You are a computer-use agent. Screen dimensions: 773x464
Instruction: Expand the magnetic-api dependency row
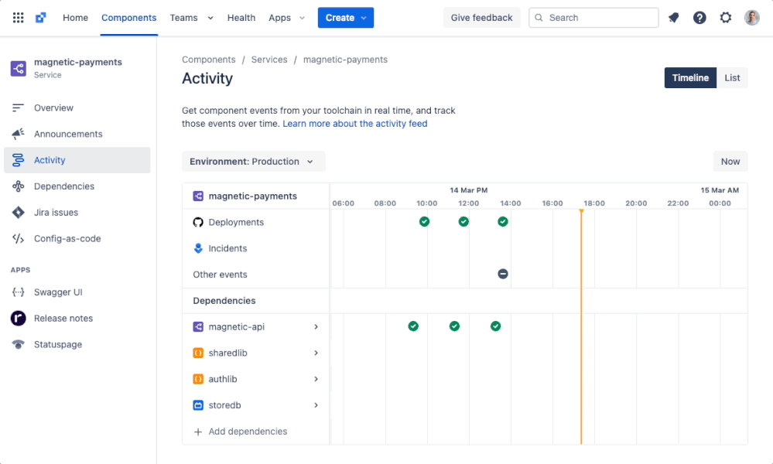(x=316, y=326)
